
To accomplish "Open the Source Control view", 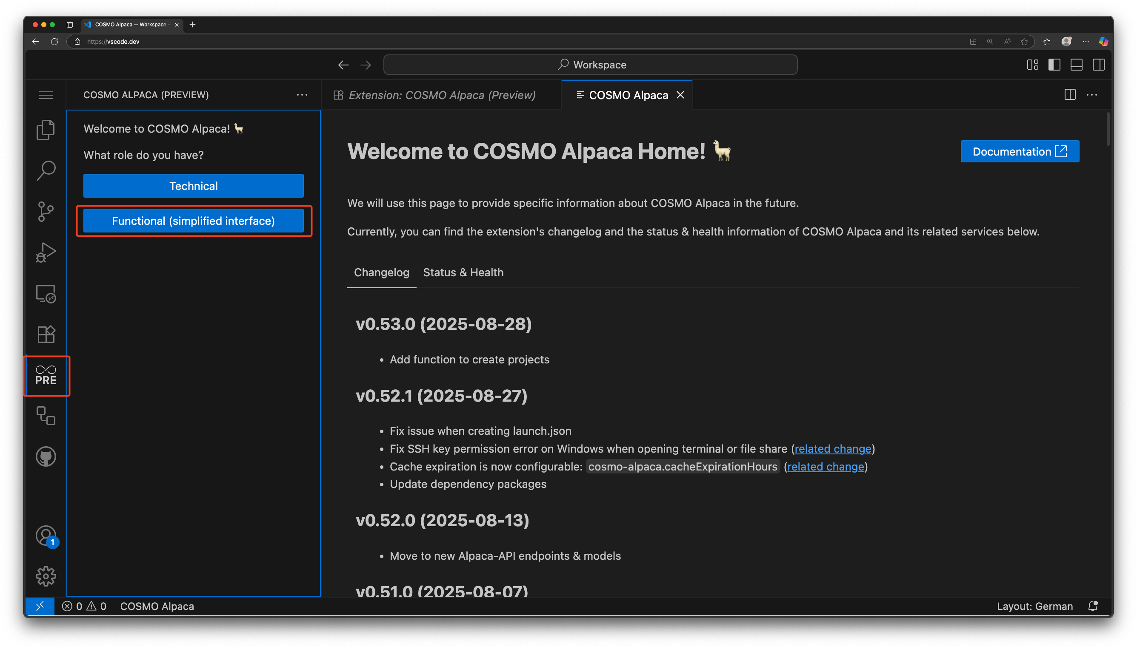I will pyautogui.click(x=46, y=212).
